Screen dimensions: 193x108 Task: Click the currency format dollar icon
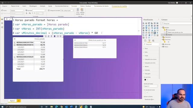coord(26,13)
